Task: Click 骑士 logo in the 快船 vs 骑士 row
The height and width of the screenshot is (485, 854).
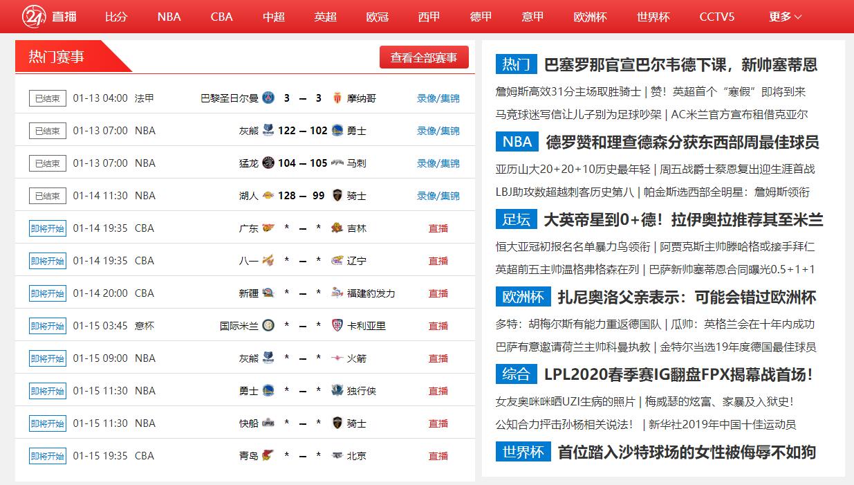Action: (x=337, y=423)
